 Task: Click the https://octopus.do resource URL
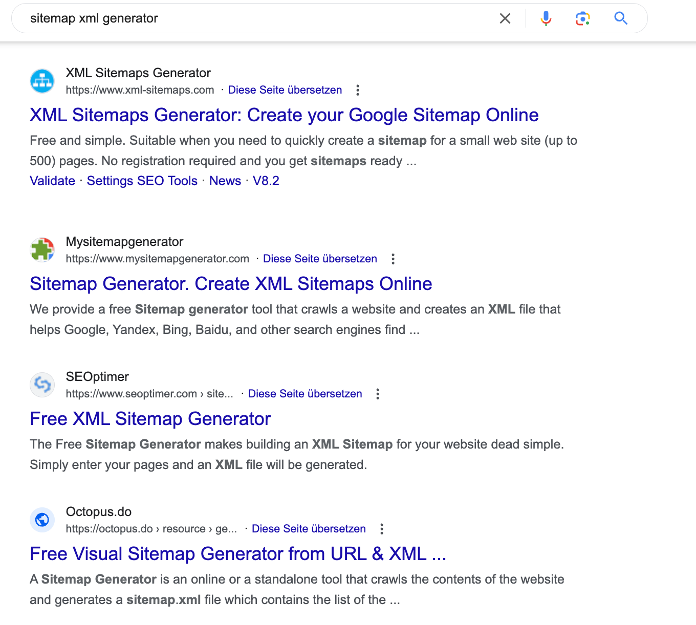click(x=151, y=529)
